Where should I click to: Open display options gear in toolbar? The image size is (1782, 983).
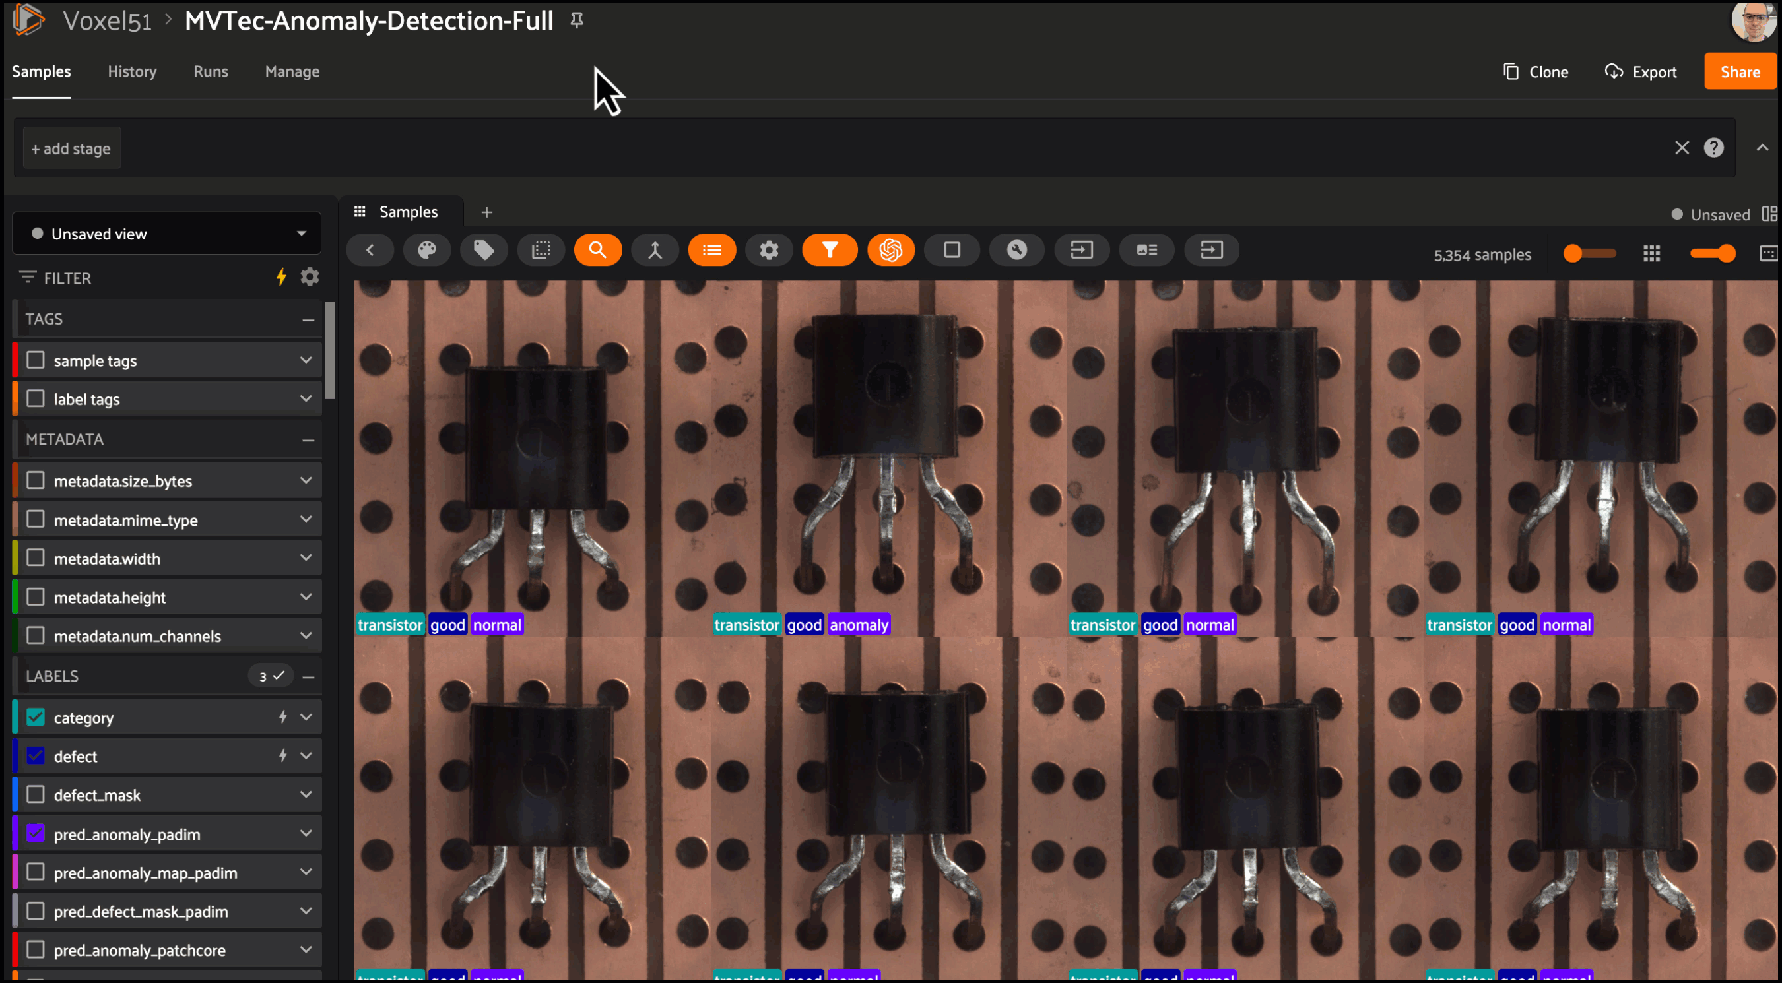(768, 250)
